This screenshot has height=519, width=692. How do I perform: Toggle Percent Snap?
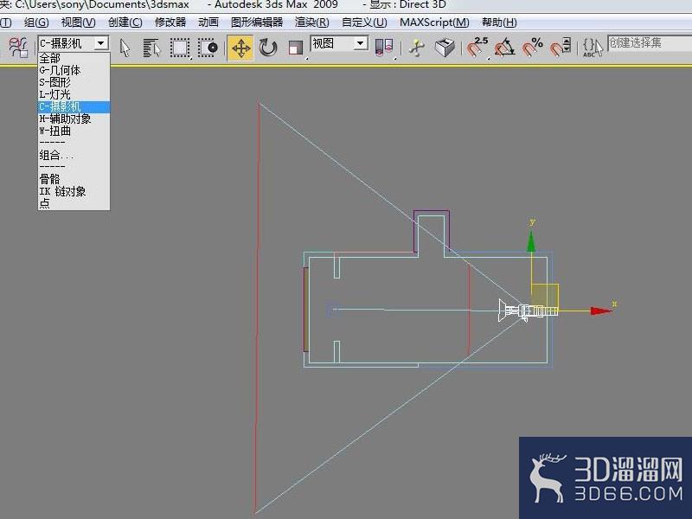pos(532,48)
